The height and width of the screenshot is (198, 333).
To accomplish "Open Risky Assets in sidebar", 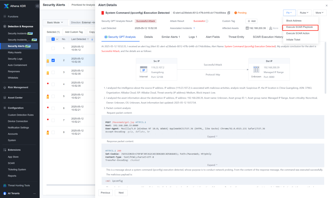I will [x=15, y=53].
